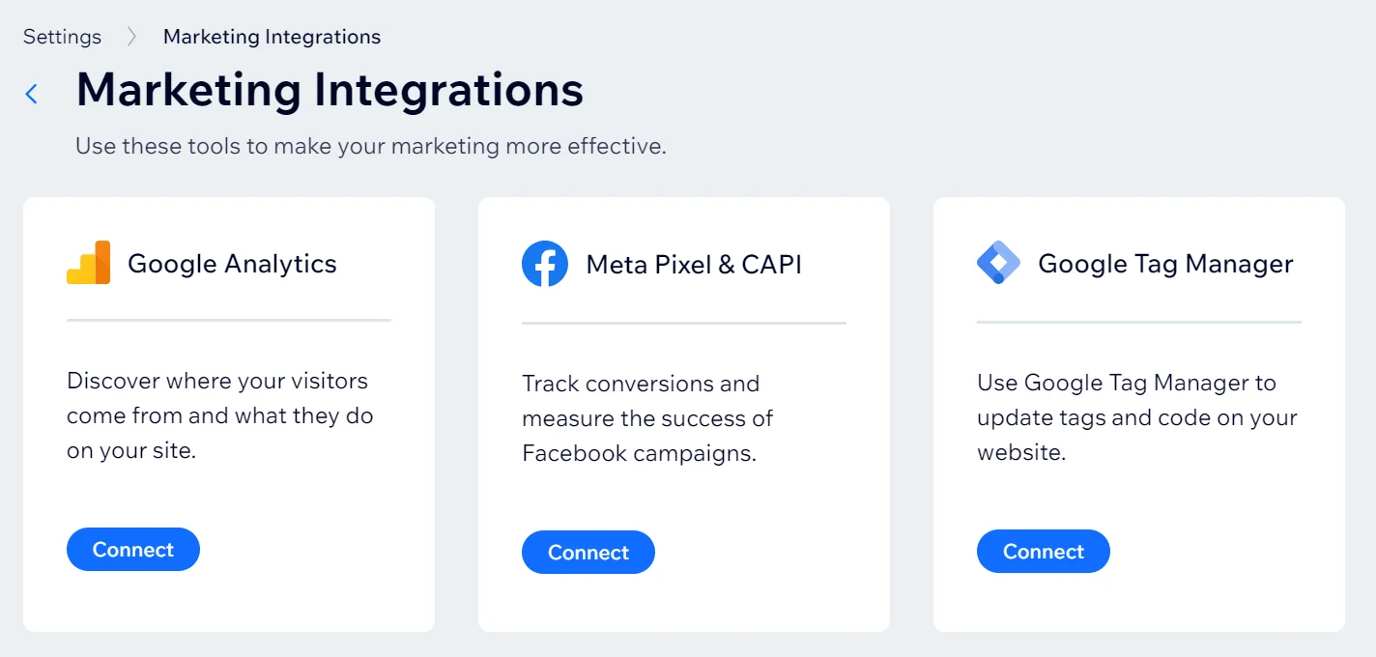Click the Meta Pixel & CAPI title
The image size is (1376, 657).
point(694,264)
